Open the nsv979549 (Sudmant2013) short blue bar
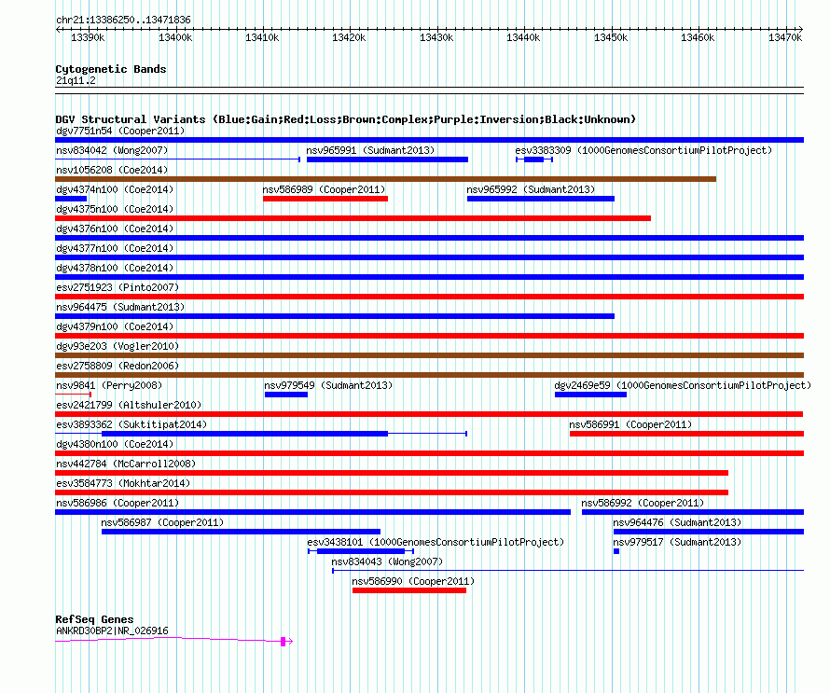Screen dimensions: 830x693 click(286, 395)
